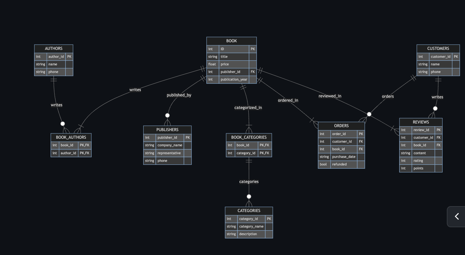The image size is (465, 255).
Task: Click the author_id attribute in AUTHORS
Action: point(56,57)
